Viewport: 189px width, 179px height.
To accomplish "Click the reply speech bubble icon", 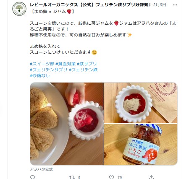I will tap(33, 177).
